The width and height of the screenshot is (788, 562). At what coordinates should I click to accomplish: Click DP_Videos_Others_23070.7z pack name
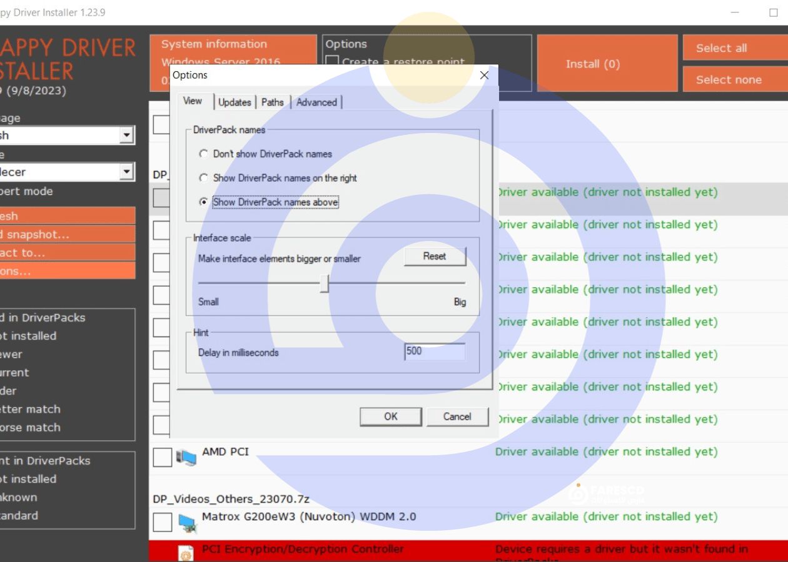click(x=231, y=499)
